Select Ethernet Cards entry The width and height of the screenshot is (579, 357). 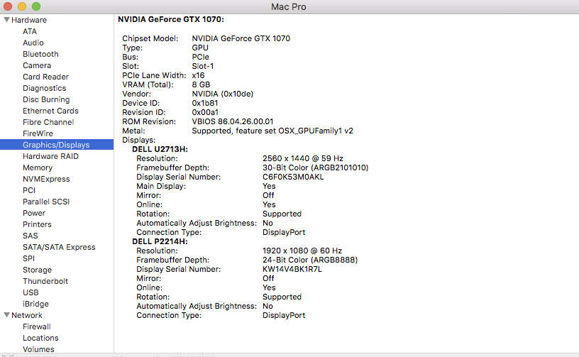50,111
